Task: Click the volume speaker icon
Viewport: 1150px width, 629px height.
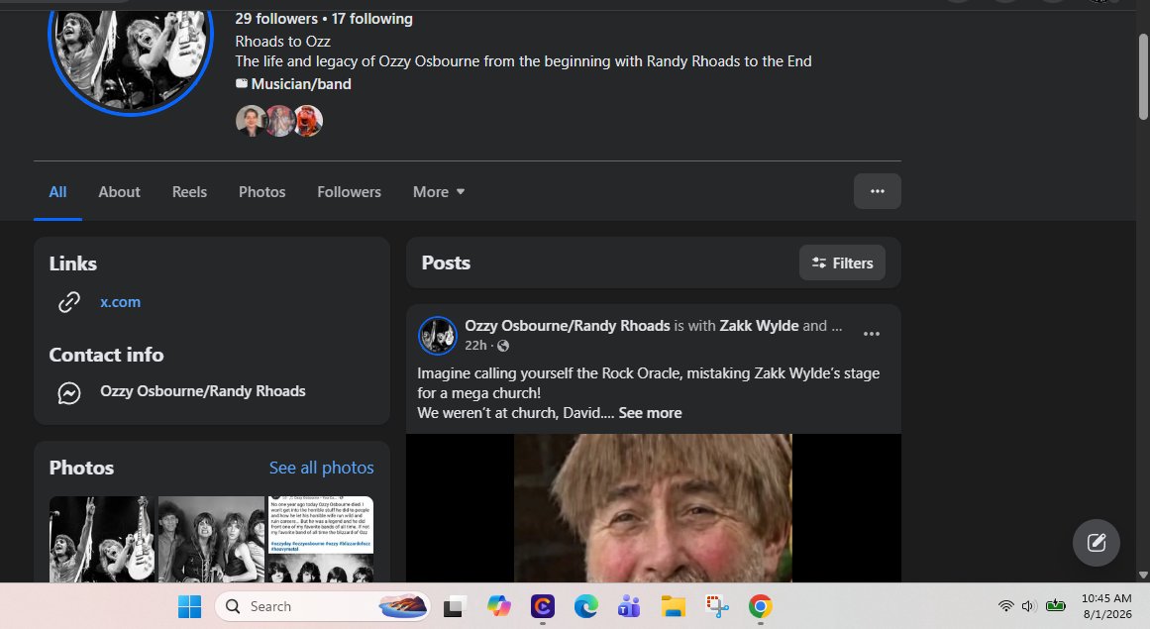Action: pos(1028,606)
